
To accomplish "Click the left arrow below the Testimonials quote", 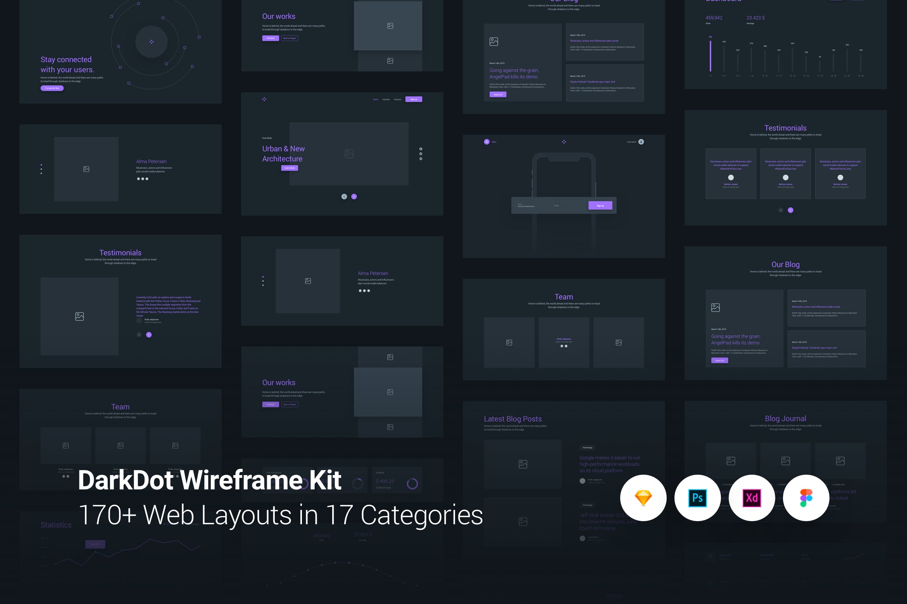I will [x=138, y=335].
